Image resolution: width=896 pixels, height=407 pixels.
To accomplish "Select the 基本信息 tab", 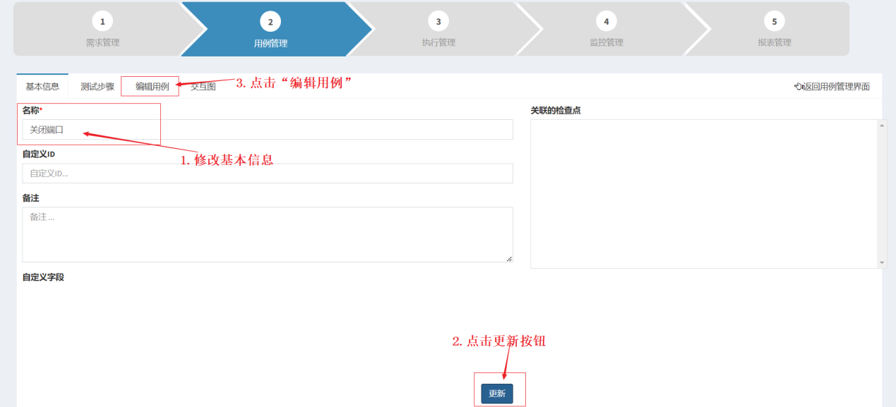I will coord(42,86).
